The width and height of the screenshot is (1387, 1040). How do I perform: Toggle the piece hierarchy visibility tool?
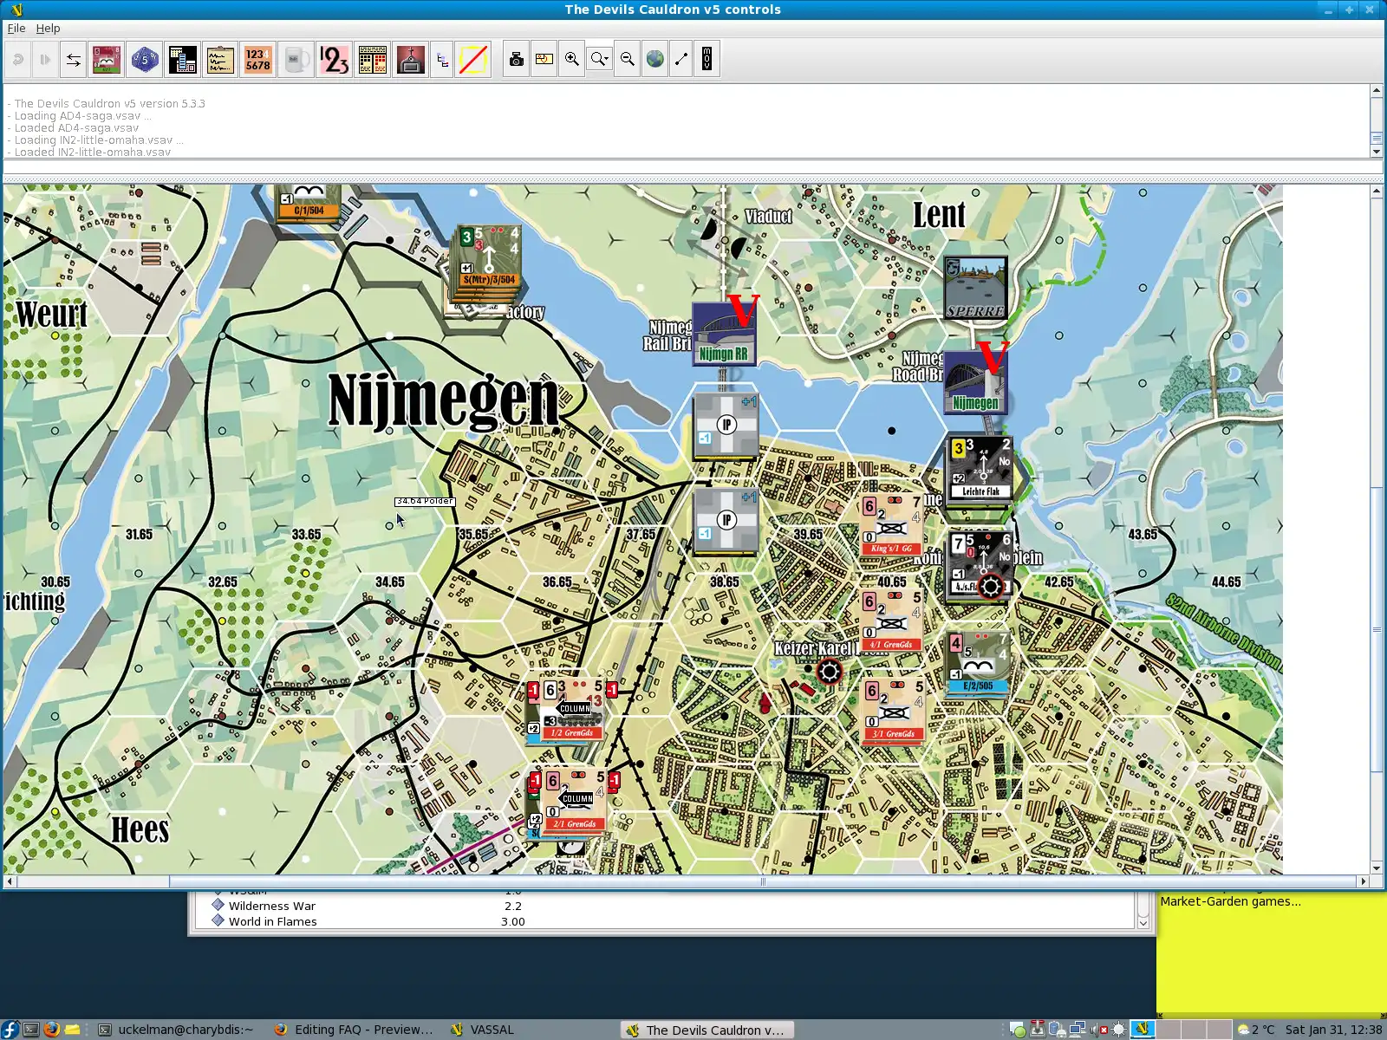pyautogui.click(x=441, y=59)
